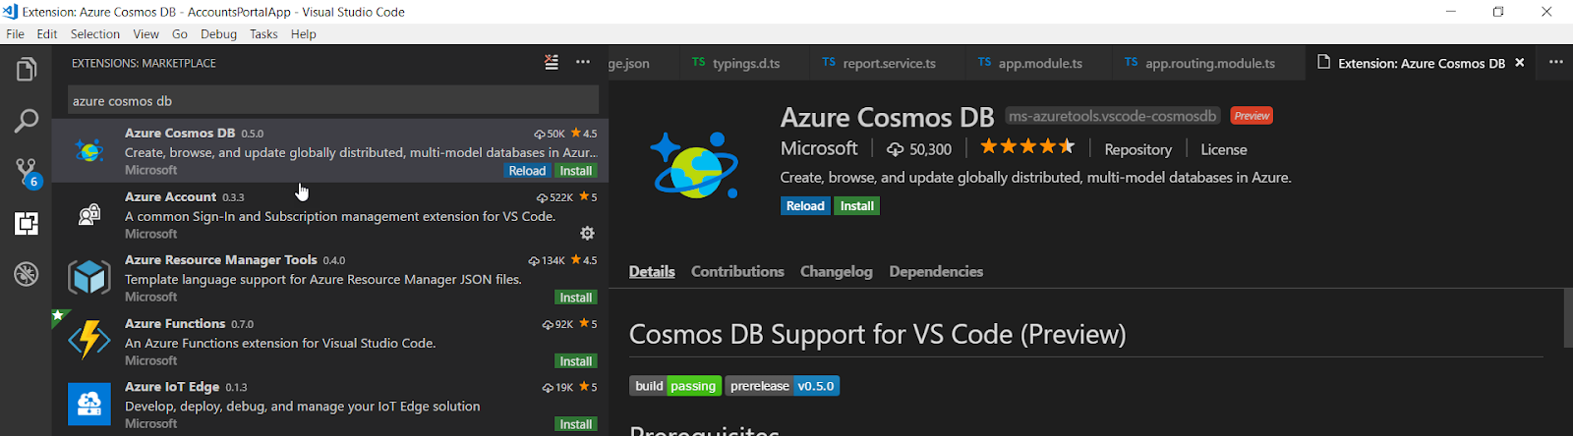Image resolution: width=1573 pixels, height=436 pixels.
Task: Open the View menu
Action: [146, 33]
